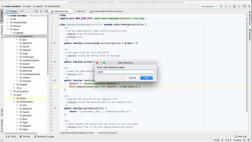Open the Remote Host side tool window tab
The image size is (252, 142).
coord(250,18)
